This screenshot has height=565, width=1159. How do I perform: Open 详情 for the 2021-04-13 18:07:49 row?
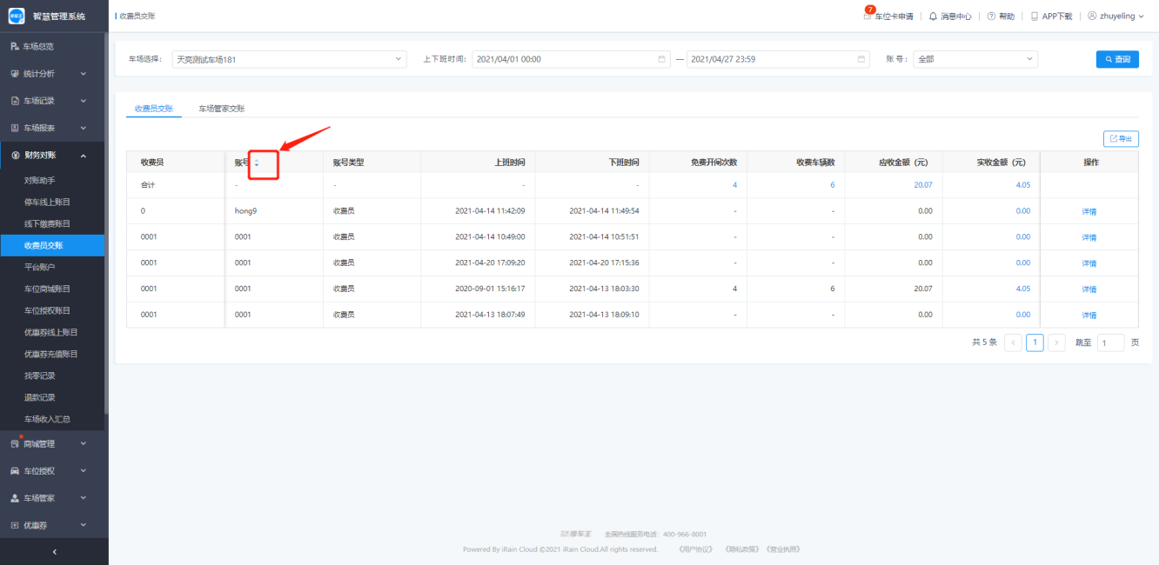(1089, 316)
